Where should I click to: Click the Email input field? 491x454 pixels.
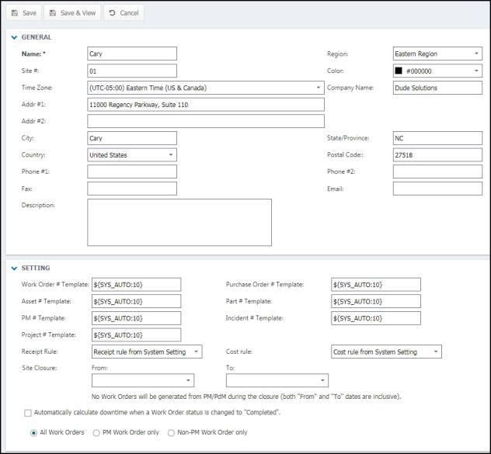pos(437,189)
